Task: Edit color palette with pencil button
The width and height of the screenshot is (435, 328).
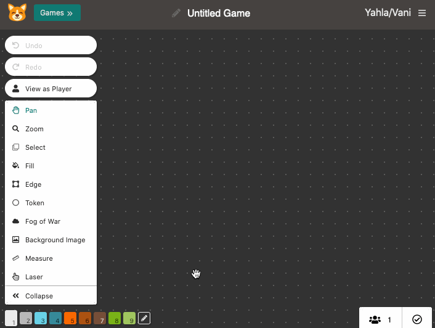Action: pos(144,318)
